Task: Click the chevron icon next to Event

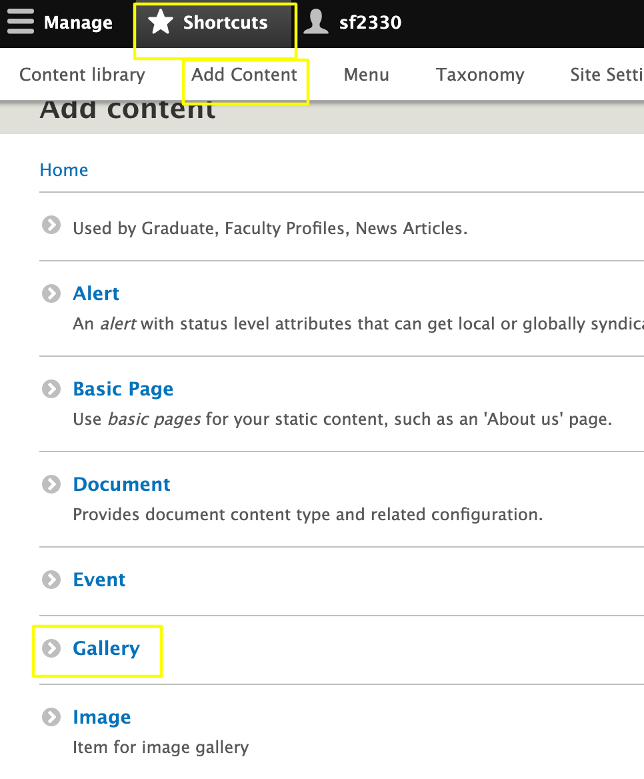Action: [x=51, y=580]
